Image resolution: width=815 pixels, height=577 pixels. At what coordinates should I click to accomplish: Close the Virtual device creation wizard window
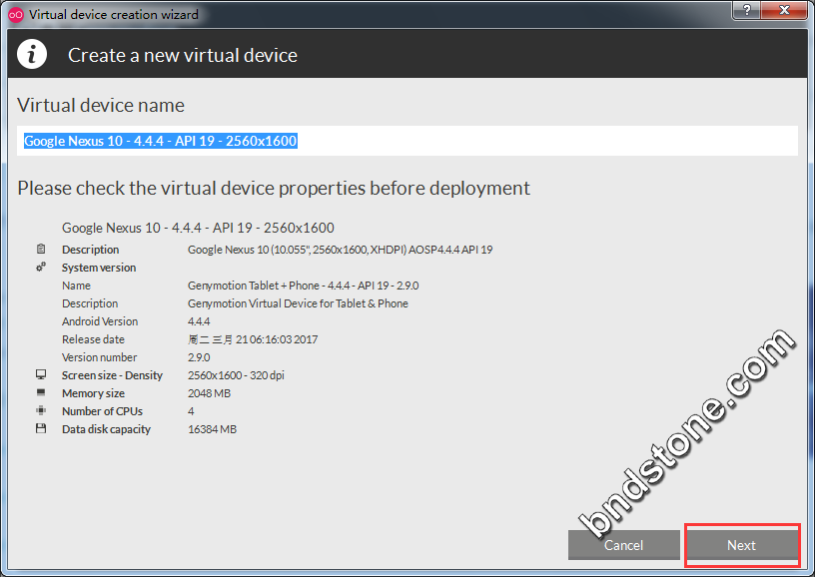(x=787, y=11)
